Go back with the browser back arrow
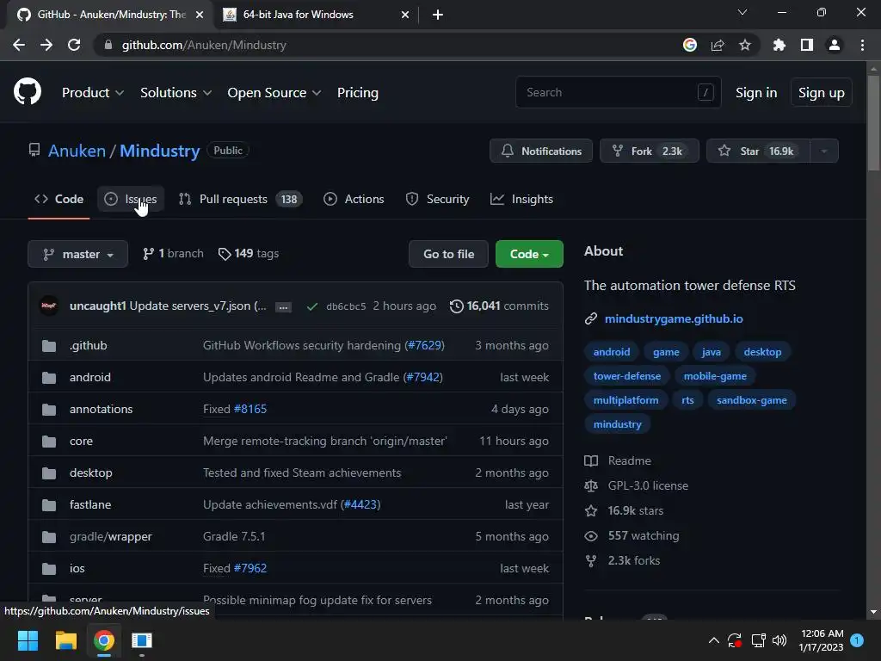 pyautogui.click(x=19, y=45)
